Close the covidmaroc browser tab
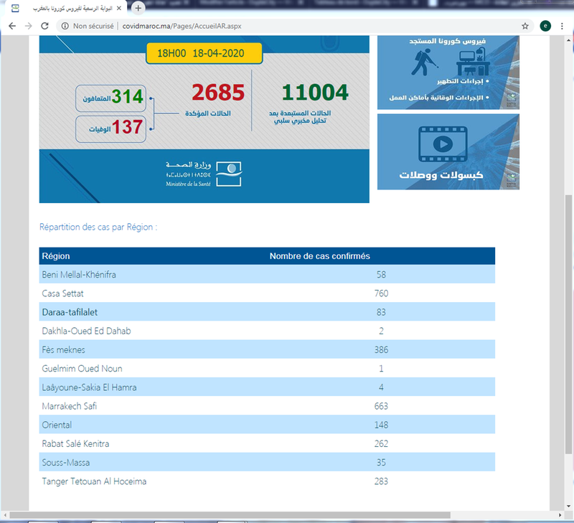The image size is (574, 523). (119, 8)
